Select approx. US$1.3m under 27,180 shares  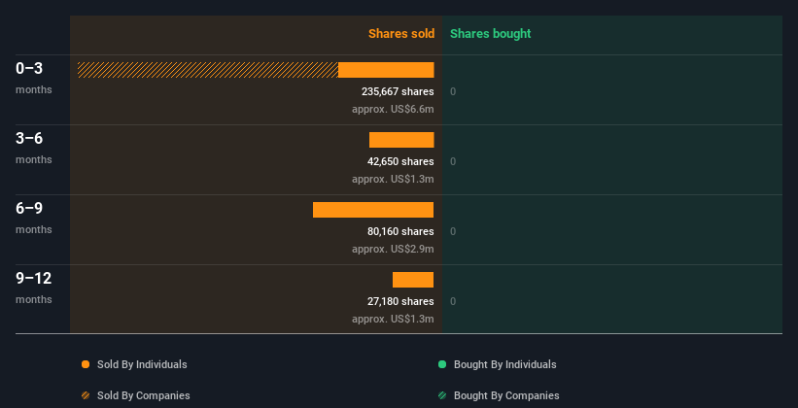(x=393, y=319)
